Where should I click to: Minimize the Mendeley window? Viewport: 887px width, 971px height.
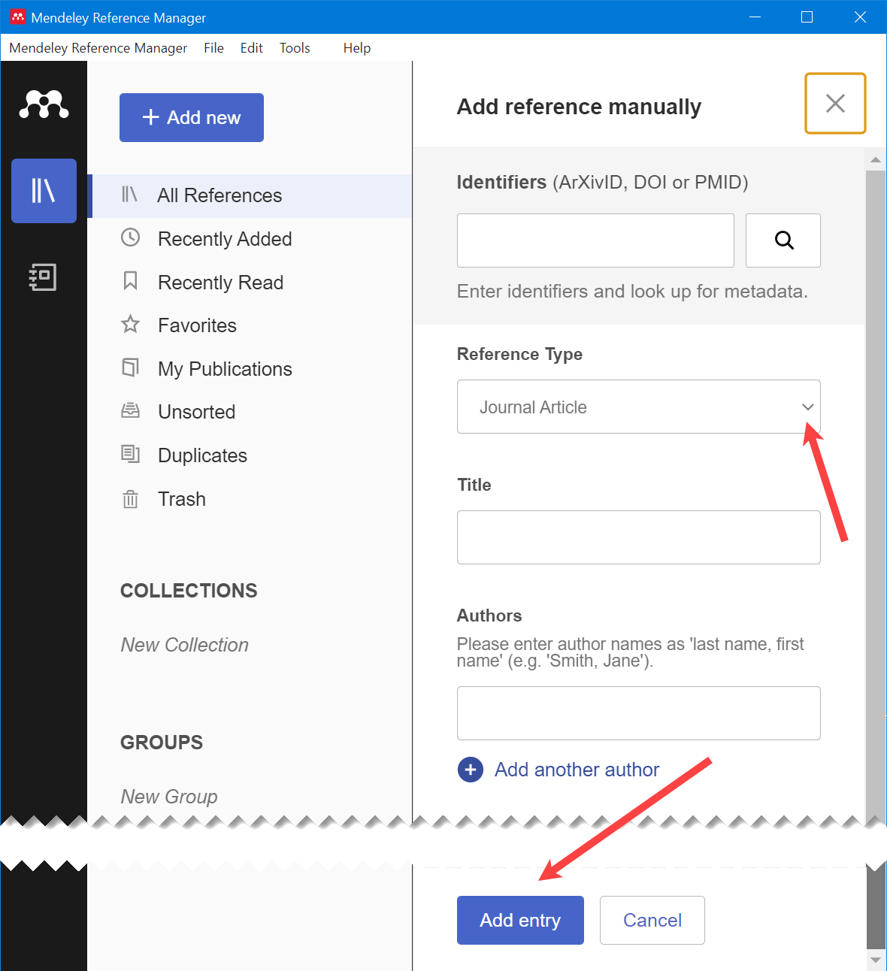click(x=755, y=17)
